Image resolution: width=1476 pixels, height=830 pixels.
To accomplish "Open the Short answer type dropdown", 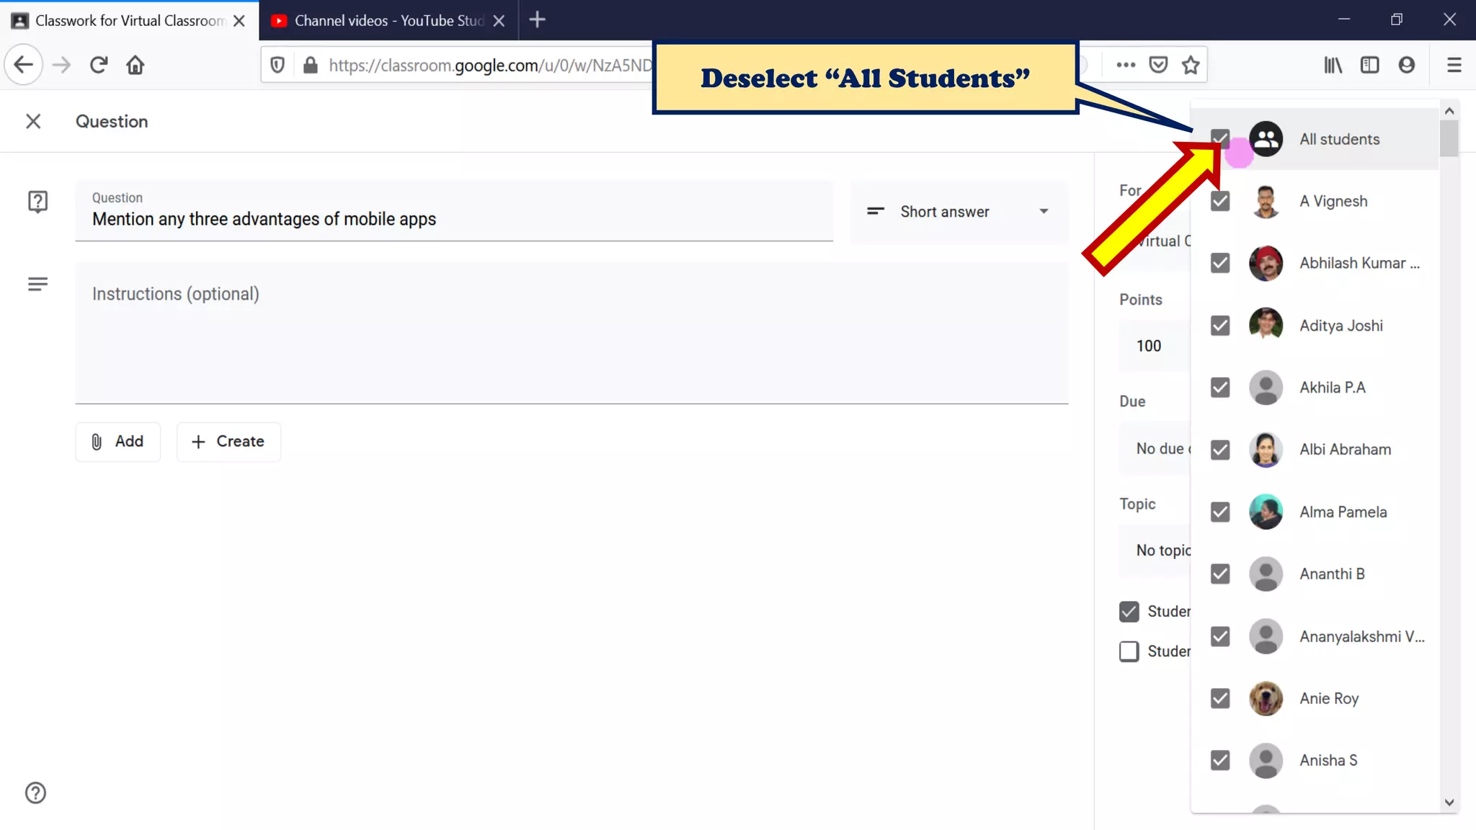I will 959,212.
